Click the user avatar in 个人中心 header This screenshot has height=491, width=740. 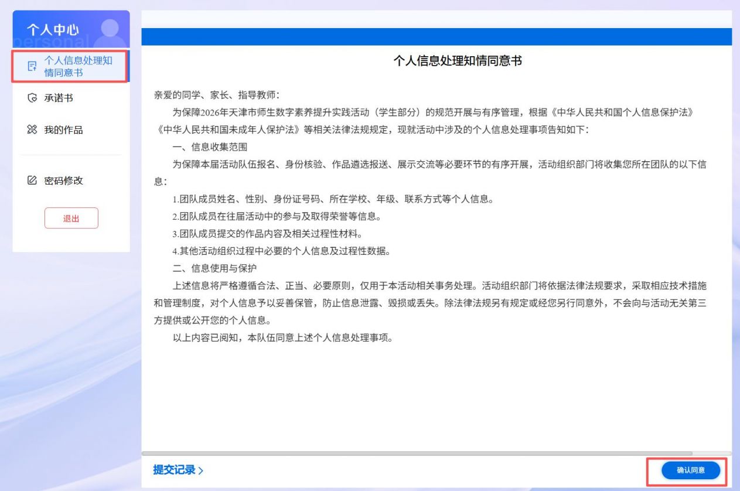110,33
